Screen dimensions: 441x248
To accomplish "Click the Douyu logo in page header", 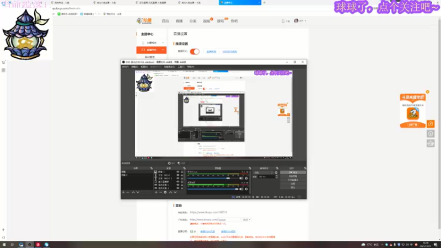I will [x=144, y=21].
